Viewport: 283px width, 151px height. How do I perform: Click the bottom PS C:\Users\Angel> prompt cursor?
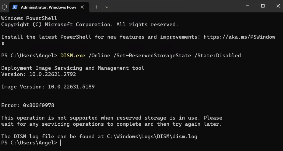[x=60, y=143]
